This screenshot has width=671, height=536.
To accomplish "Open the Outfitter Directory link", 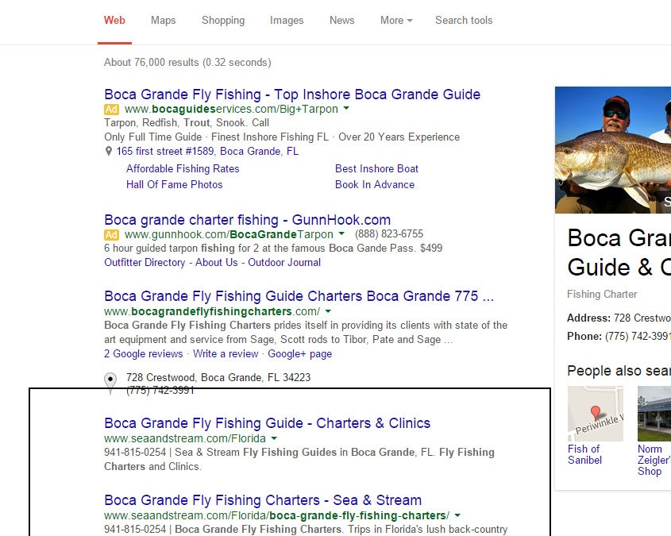I will (145, 262).
